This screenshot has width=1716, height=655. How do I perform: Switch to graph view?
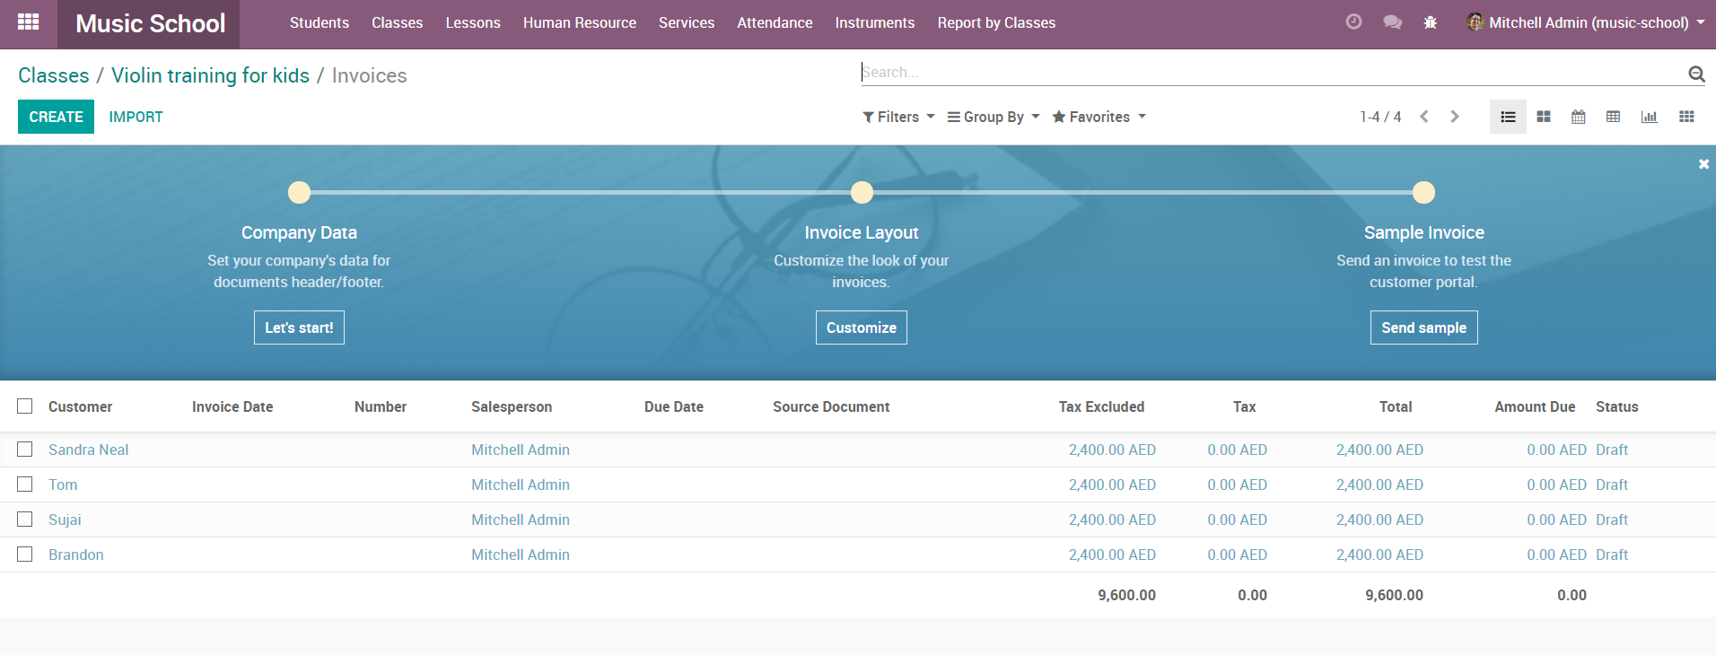(x=1649, y=117)
